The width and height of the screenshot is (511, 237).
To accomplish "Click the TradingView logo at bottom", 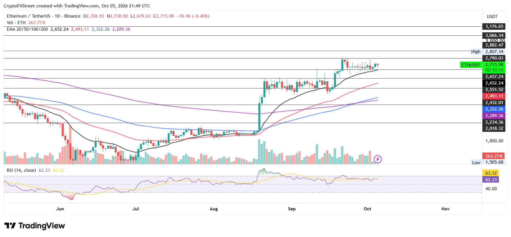I will 35,226.
